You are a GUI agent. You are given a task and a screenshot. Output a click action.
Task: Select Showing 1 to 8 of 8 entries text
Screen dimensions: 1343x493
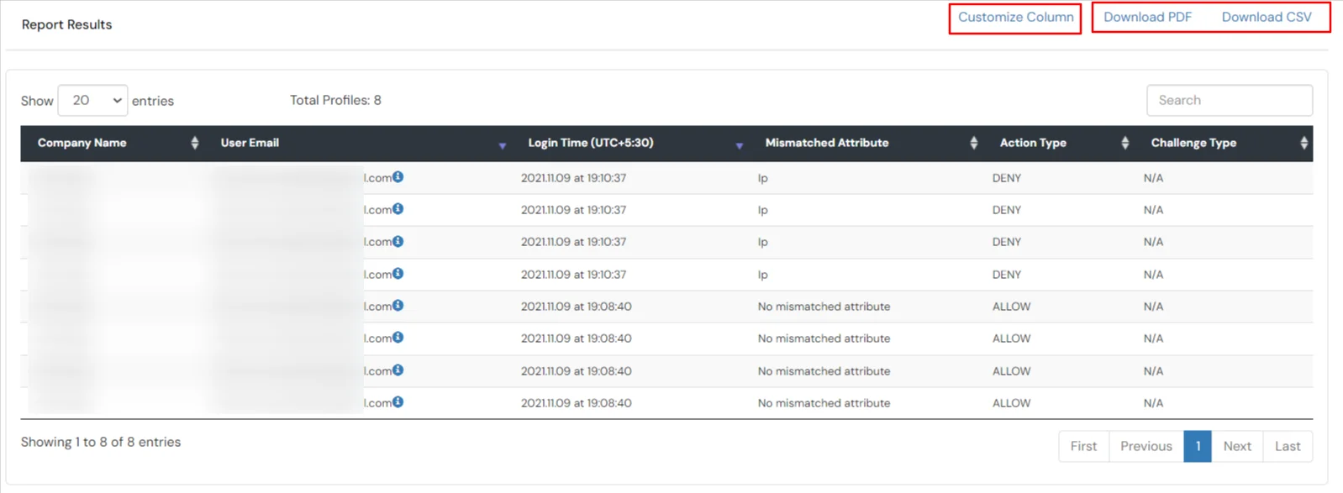pos(101,442)
